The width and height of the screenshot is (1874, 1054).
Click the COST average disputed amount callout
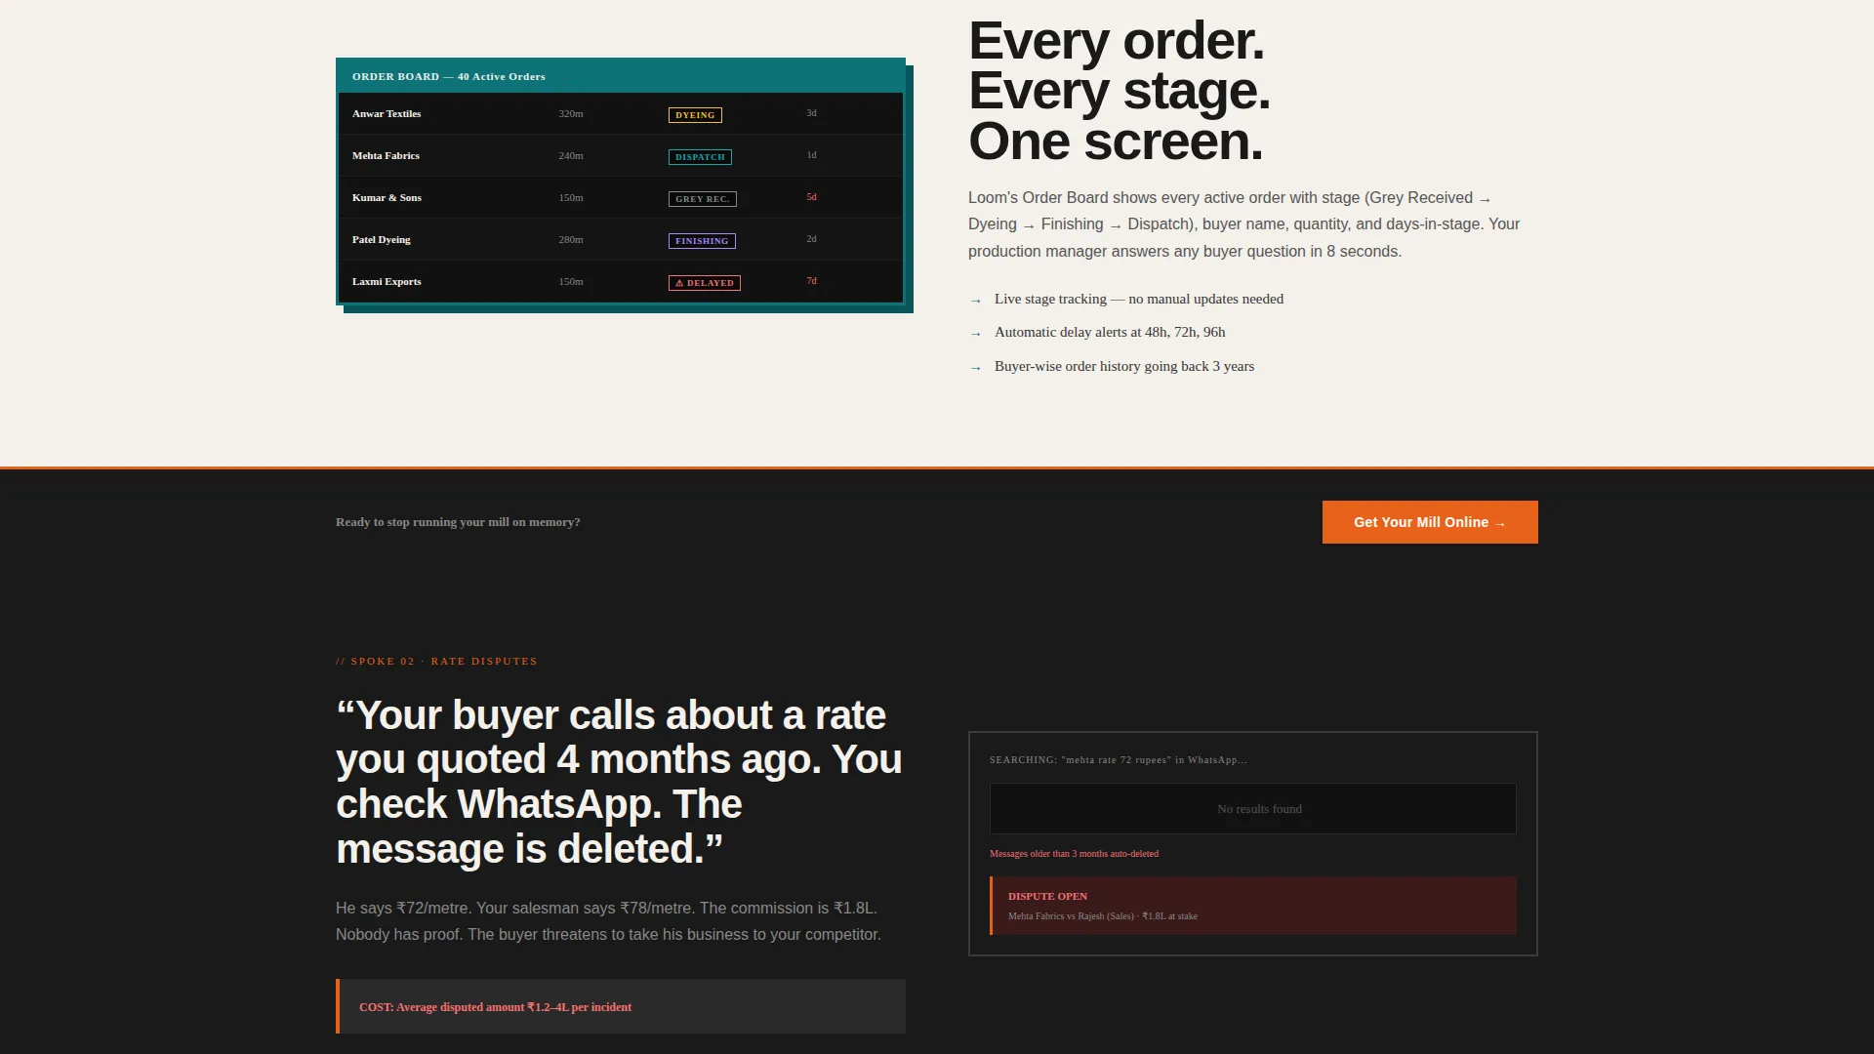621,1006
